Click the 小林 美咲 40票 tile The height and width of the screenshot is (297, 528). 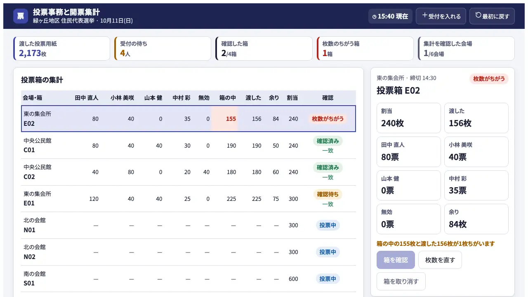pyautogui.click(x=476, y=152)
